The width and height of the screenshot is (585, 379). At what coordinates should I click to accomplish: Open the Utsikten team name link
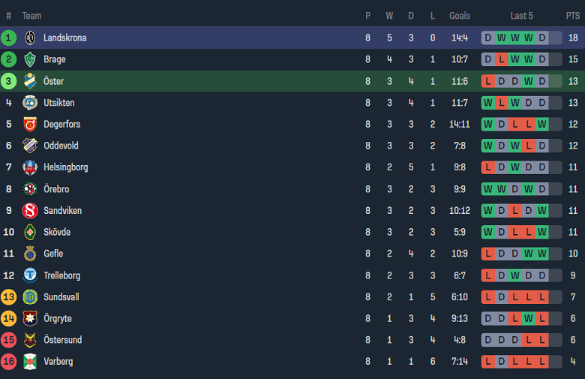coord(58,103)
